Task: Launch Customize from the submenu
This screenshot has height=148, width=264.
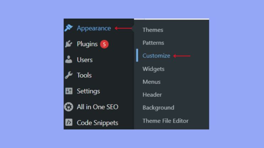Action: click(x=156, y=56)
